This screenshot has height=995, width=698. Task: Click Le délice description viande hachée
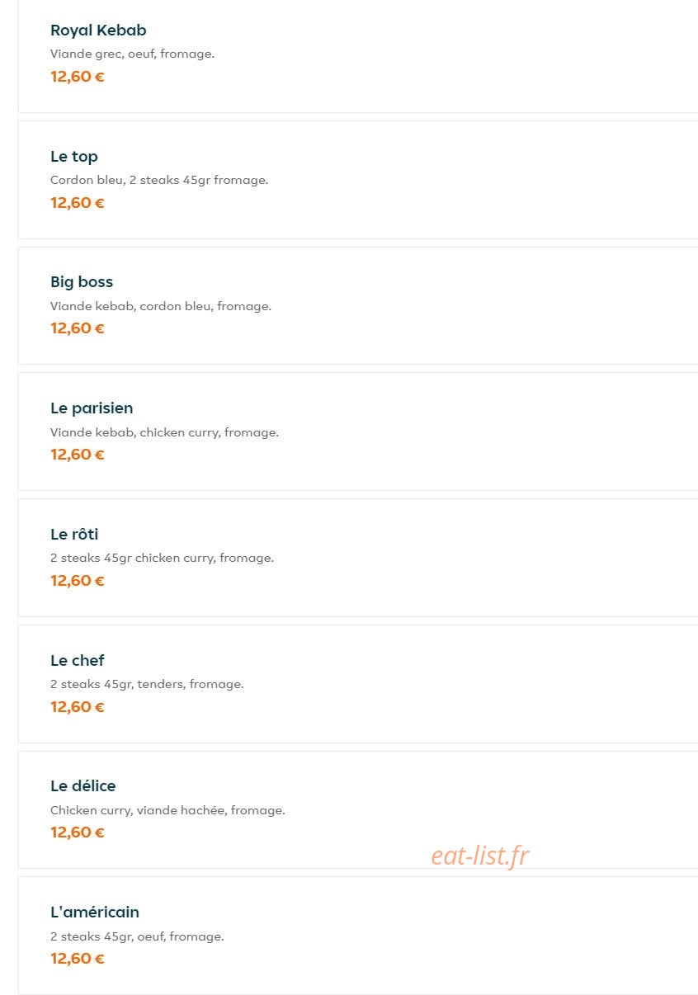pos(167,810)
